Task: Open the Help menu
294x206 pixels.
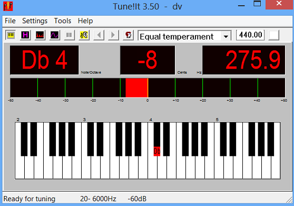Action: coord(85,21)
